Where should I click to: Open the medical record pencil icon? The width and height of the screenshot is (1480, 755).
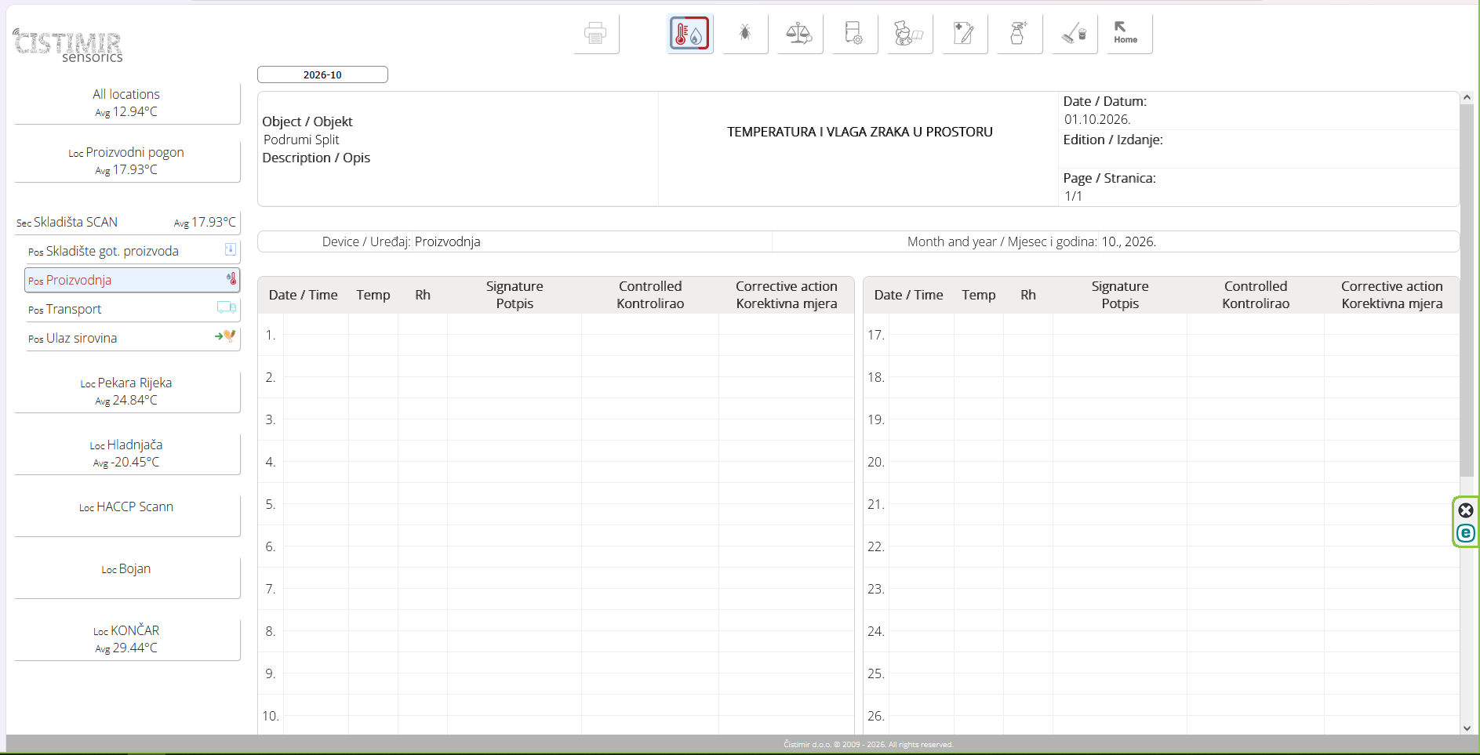pos(964,34)
